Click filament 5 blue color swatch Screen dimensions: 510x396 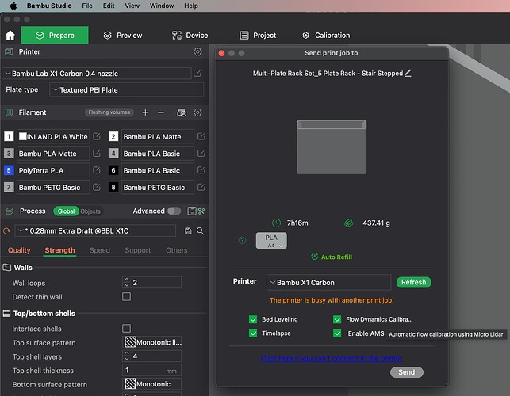click(x=9, y=170)
